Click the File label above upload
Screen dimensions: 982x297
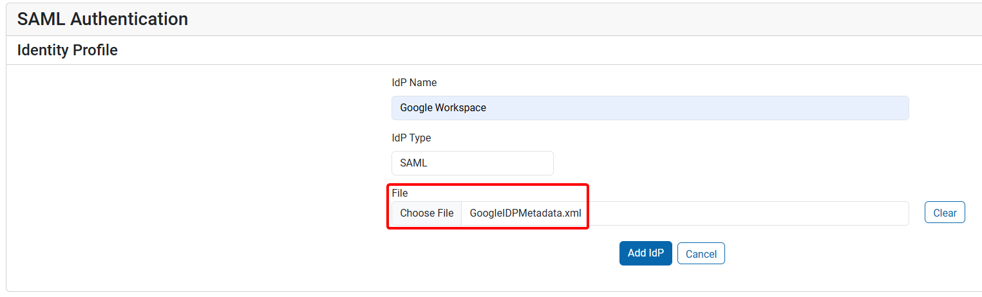399,193
